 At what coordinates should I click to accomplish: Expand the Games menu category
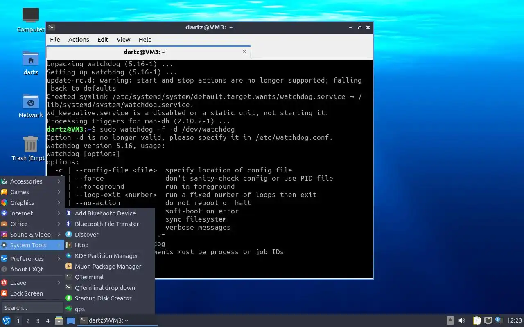point(32,192)
